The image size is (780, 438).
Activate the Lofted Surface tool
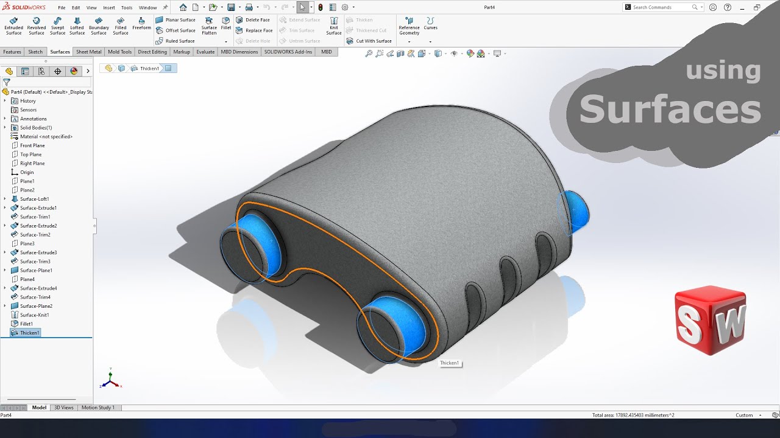pyautogui.click(x=77, y=26)
